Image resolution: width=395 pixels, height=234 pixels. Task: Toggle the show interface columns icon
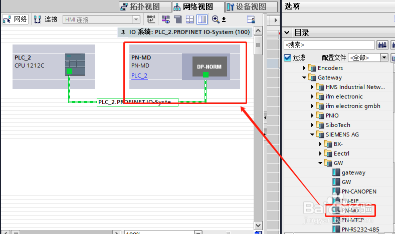point(202,19)
